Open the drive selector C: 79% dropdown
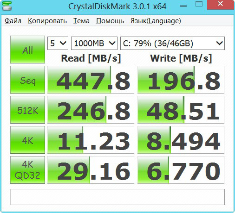The image size is (235, 213). tap(172, 43)
